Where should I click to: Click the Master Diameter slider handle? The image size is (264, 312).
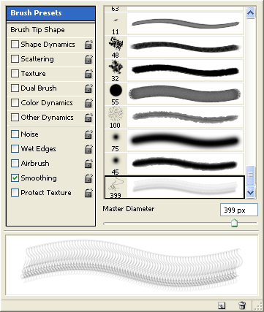234,223
